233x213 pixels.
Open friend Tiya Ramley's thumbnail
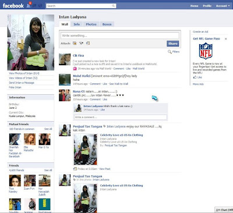pyautogui.click(x=15, y=180)
